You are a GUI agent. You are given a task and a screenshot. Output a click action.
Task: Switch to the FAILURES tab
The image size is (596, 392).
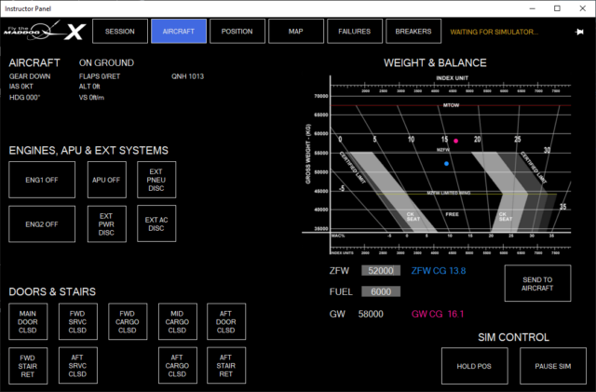(x=354, y=32)
